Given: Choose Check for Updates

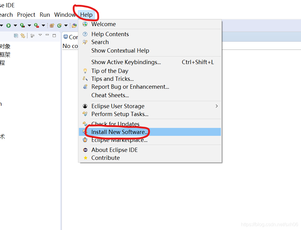Looking at the screenshot, I should (x=150, y=124).
